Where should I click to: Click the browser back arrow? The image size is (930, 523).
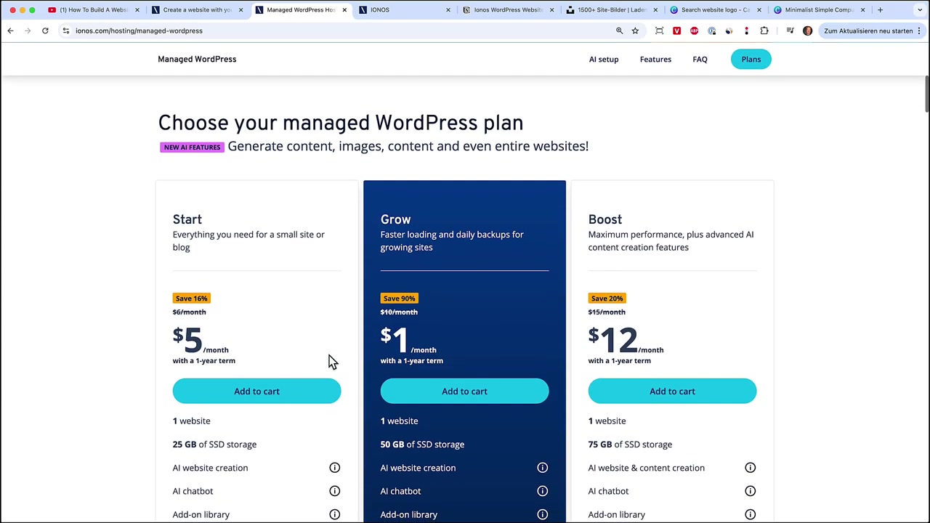point(10,31)
